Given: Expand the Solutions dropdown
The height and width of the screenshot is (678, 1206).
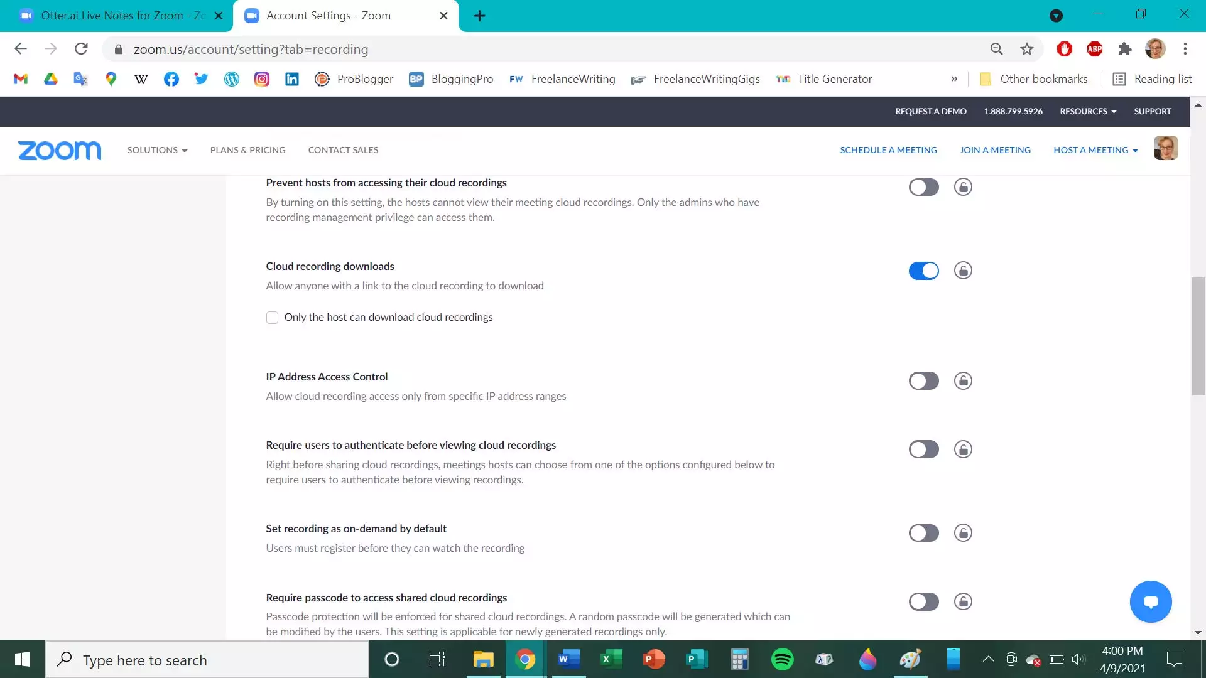Looking at the screenshot, I should [x=157, y=150].
